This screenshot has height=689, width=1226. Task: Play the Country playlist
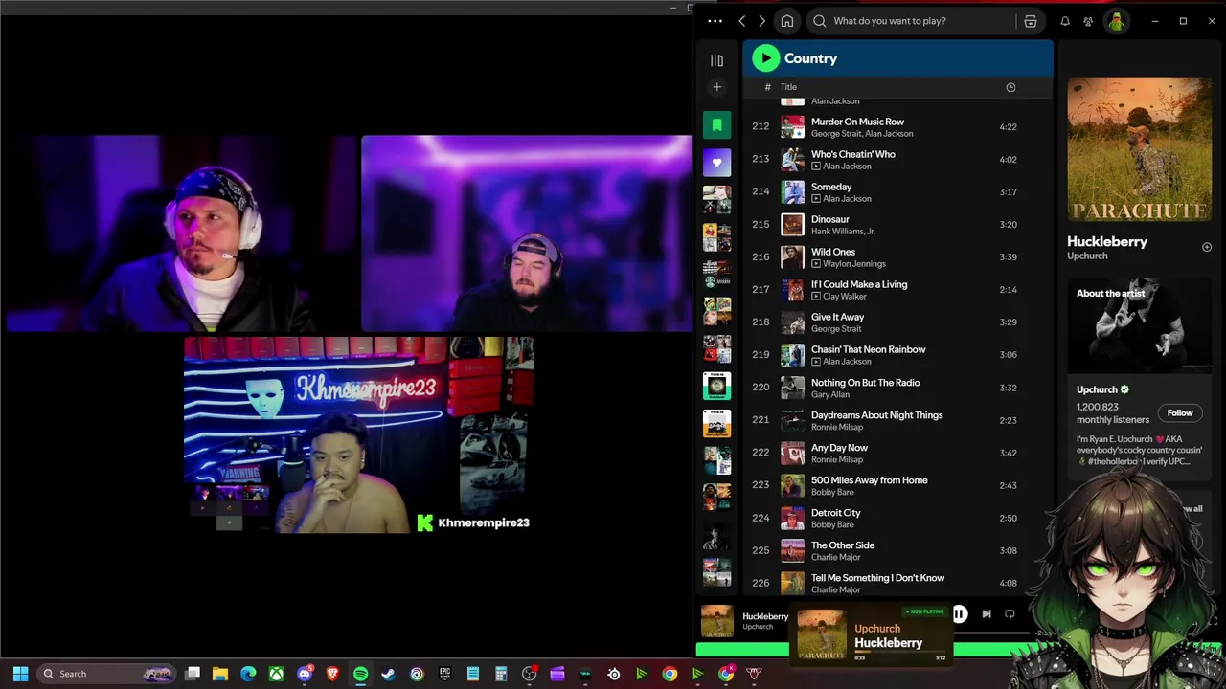[x=765, y=58]
